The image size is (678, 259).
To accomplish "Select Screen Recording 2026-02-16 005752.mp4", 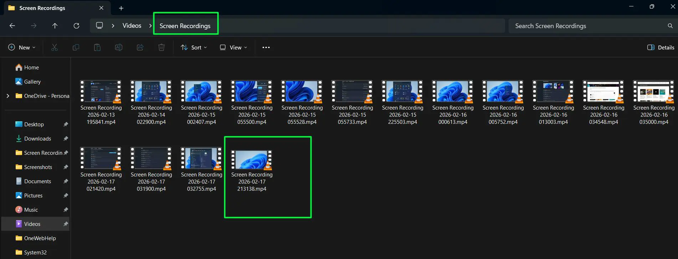I will point(503,102).
